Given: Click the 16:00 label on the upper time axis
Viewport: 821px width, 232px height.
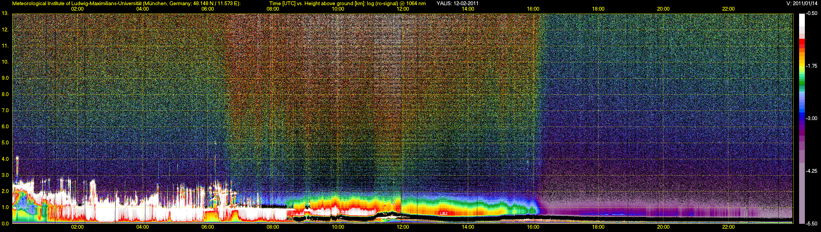Looking at the screenshot, I should point(533,9).
